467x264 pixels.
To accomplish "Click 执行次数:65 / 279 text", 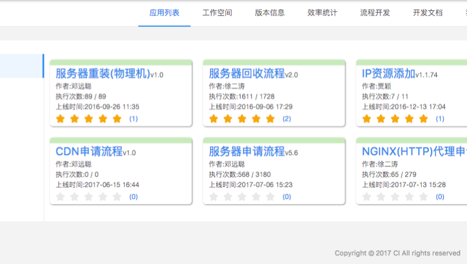I will [389, 174].
